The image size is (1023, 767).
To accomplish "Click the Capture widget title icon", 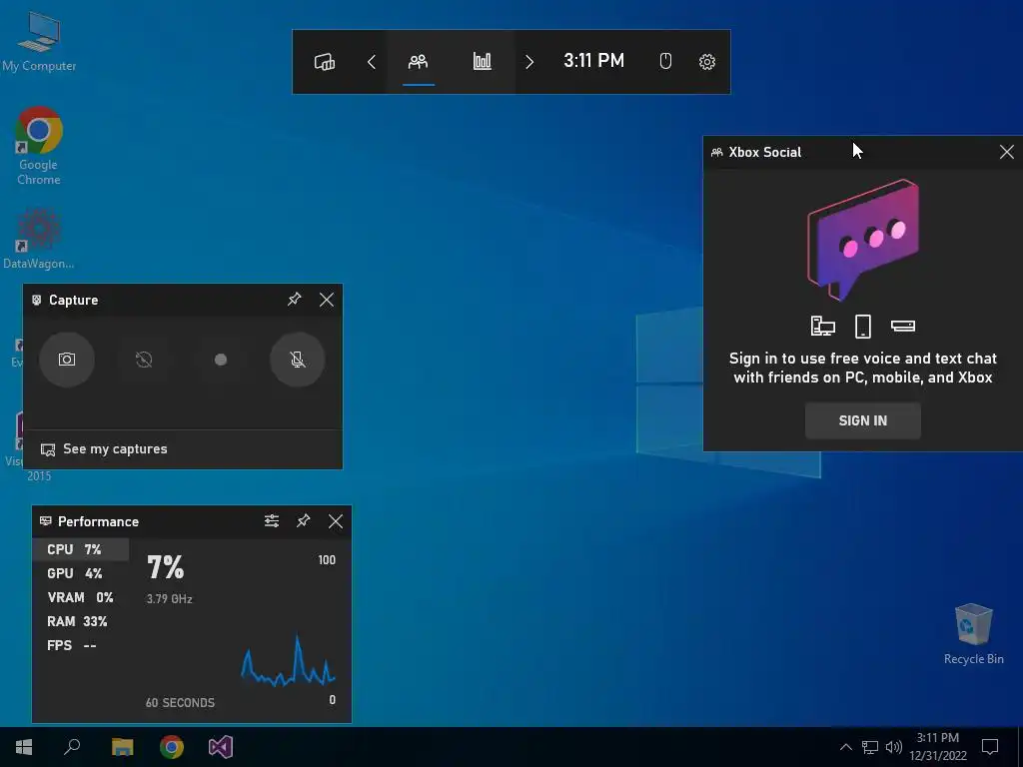I will coord(37,300).
